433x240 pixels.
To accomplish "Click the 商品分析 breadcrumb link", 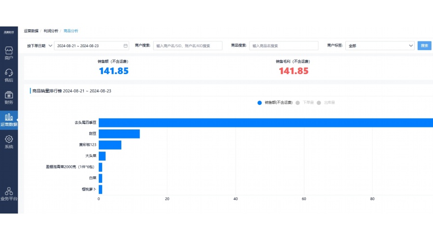I will pyautogui.click(x=71, y=31).
